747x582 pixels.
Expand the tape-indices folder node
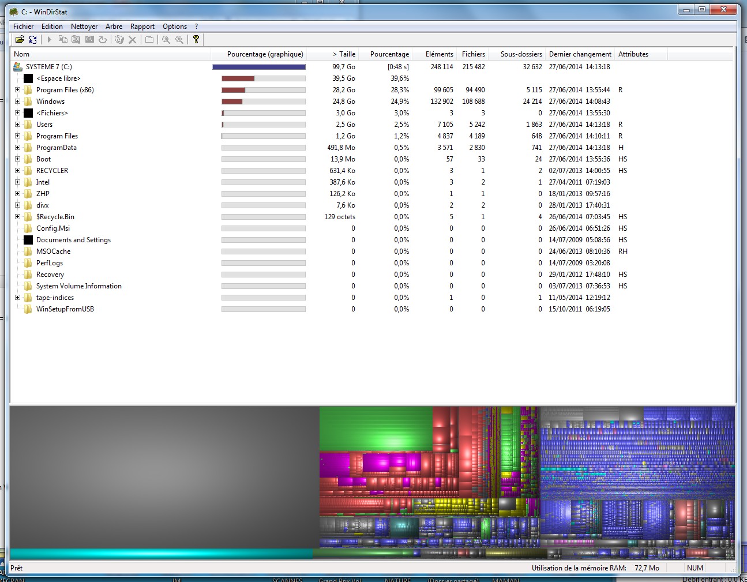[x=17, y=298]
